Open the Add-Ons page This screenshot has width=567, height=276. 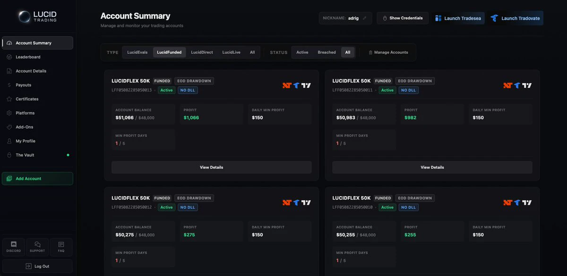pos(37,127)
